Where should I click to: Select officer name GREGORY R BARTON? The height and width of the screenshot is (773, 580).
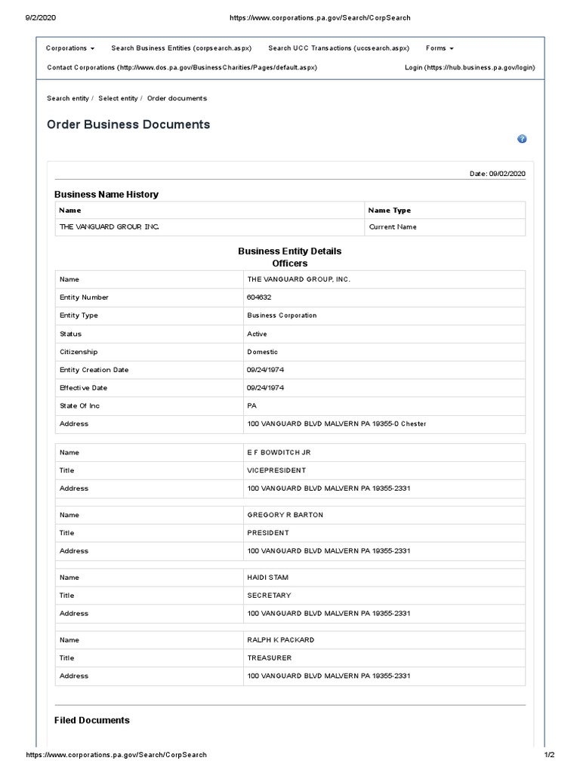point(285,515)
